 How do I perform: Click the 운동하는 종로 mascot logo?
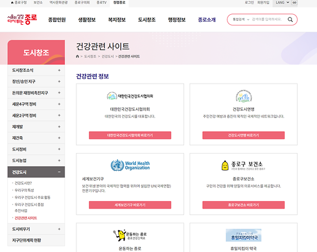[x=130, y=235]
